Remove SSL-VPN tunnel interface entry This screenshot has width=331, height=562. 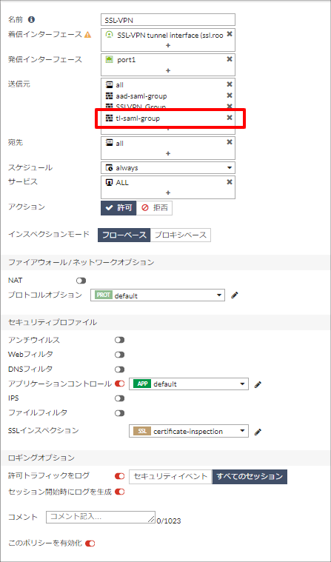pos(229,34)
